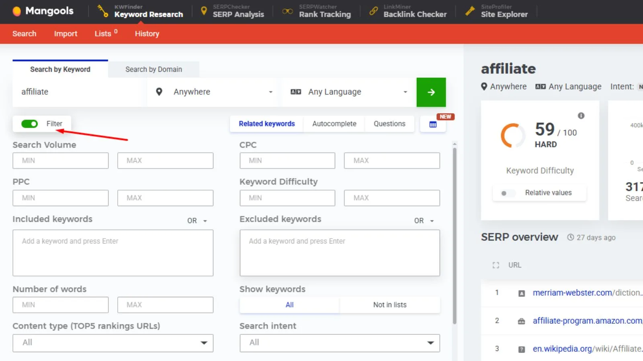This screenshot has height=361, width=643.
Task: Click Keyword Difficulty MIN field
Action: tap(287, 198)
